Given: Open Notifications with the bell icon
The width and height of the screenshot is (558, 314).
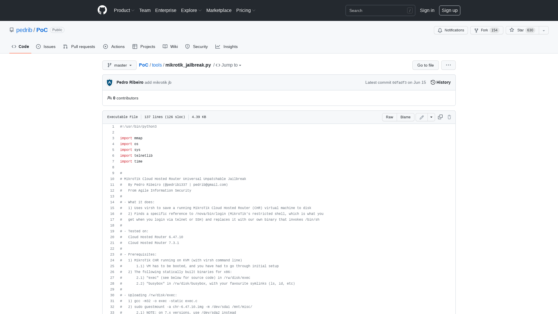Looking at the screenshot, I should (x=440, y=30).
